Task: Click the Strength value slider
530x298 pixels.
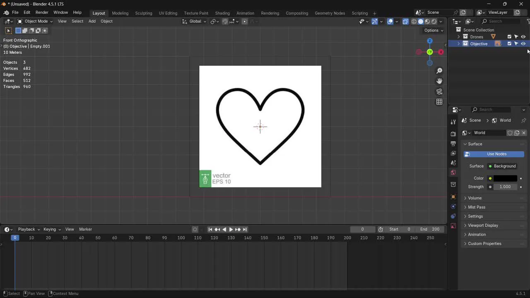Action: (x=505, y=187)
